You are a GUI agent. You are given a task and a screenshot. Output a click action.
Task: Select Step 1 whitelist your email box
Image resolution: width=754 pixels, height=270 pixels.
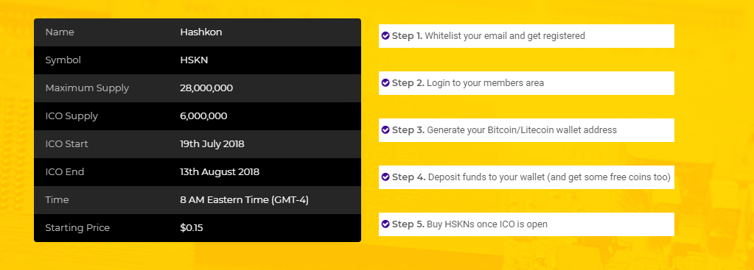pos(526,36)
